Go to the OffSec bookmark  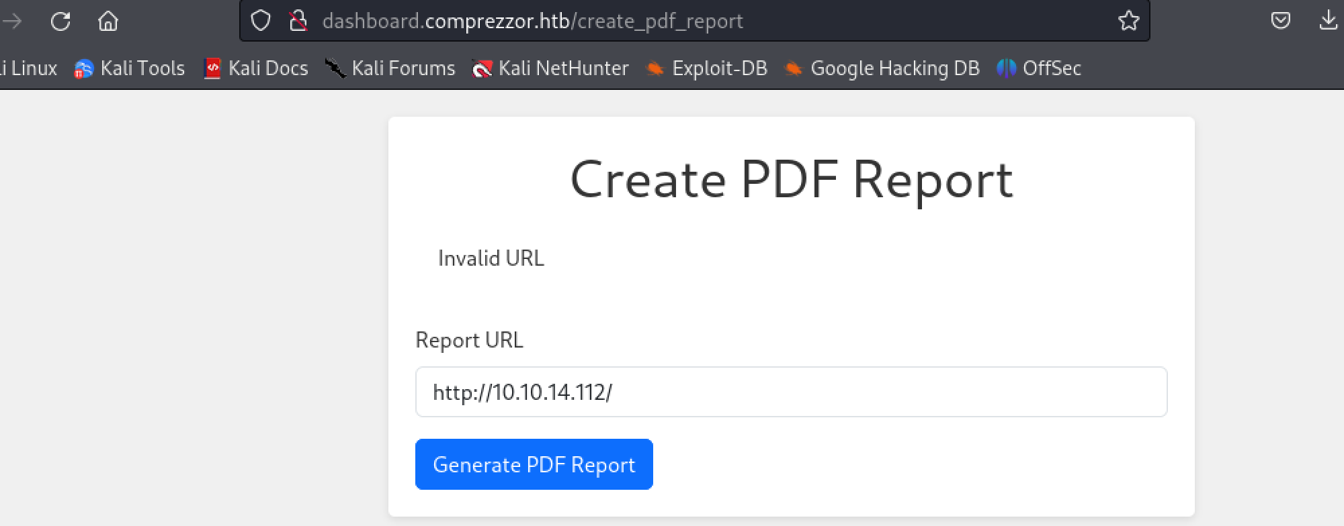pyautogui.click(x=1039, y=68)
